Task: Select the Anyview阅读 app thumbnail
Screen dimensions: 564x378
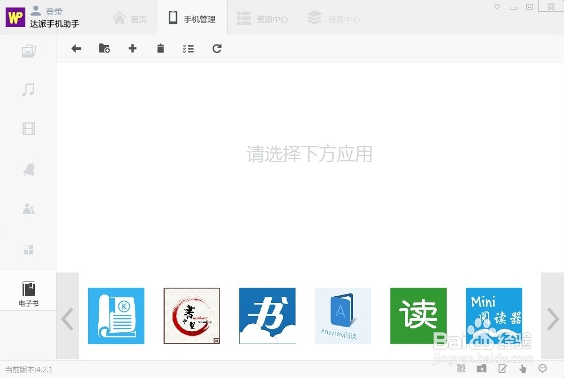Action: pos(342,316)
